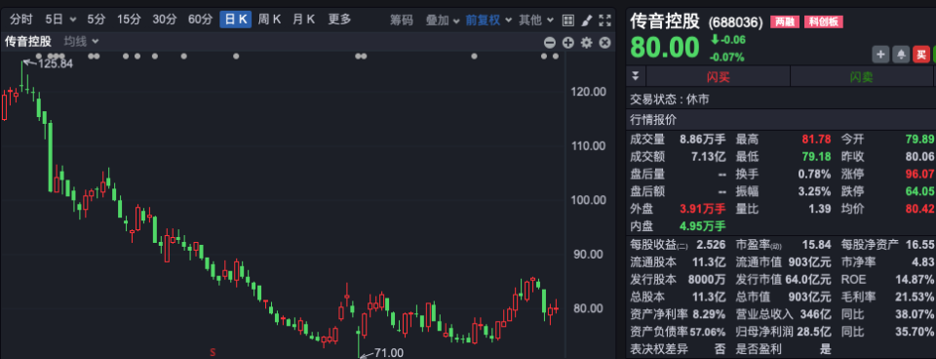Click the 传音控股 chart title label
936x359 pixels.
coord(28,42)
